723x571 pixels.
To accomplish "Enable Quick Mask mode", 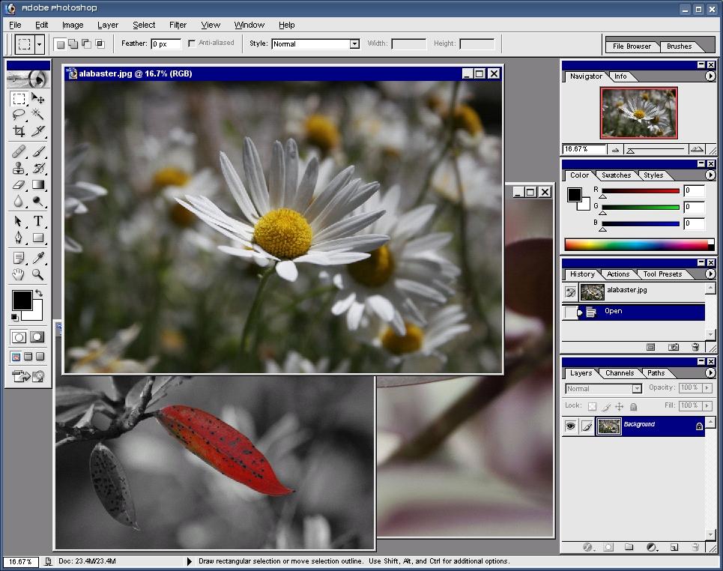I will tap(37, 337).
